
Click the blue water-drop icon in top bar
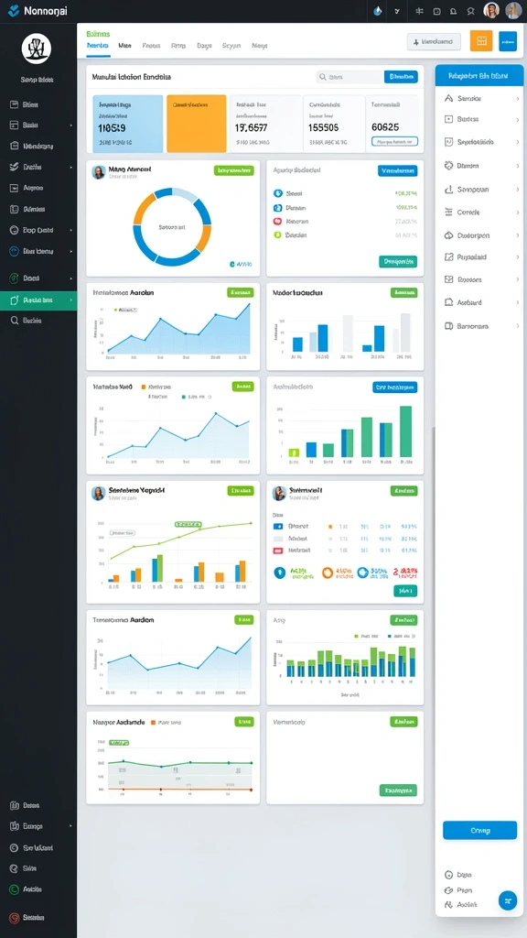point(377,11)
